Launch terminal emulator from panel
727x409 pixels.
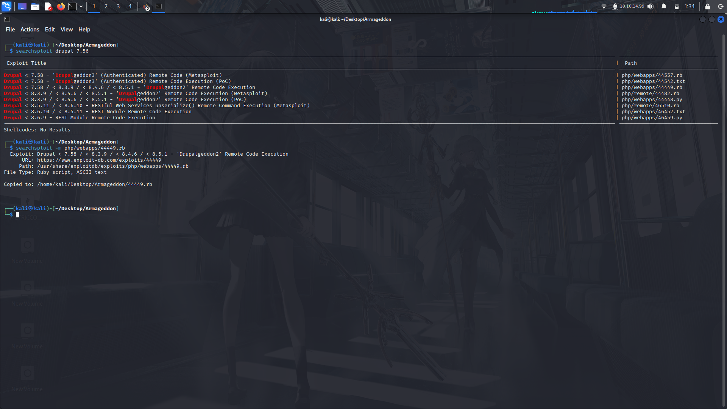[x=72, y=6]
